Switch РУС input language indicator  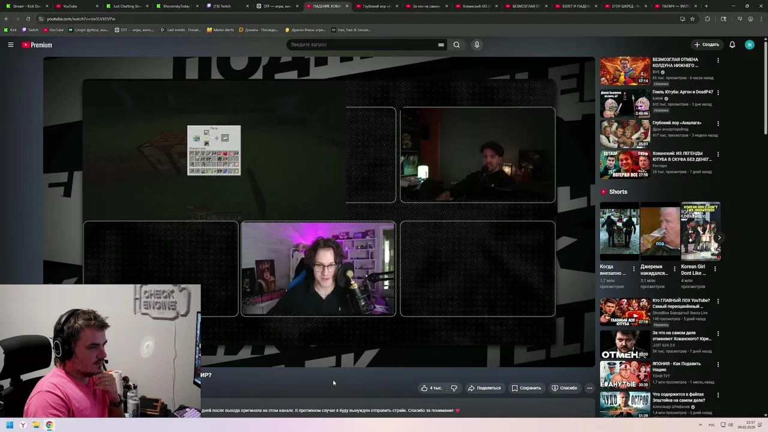[712, 425]
